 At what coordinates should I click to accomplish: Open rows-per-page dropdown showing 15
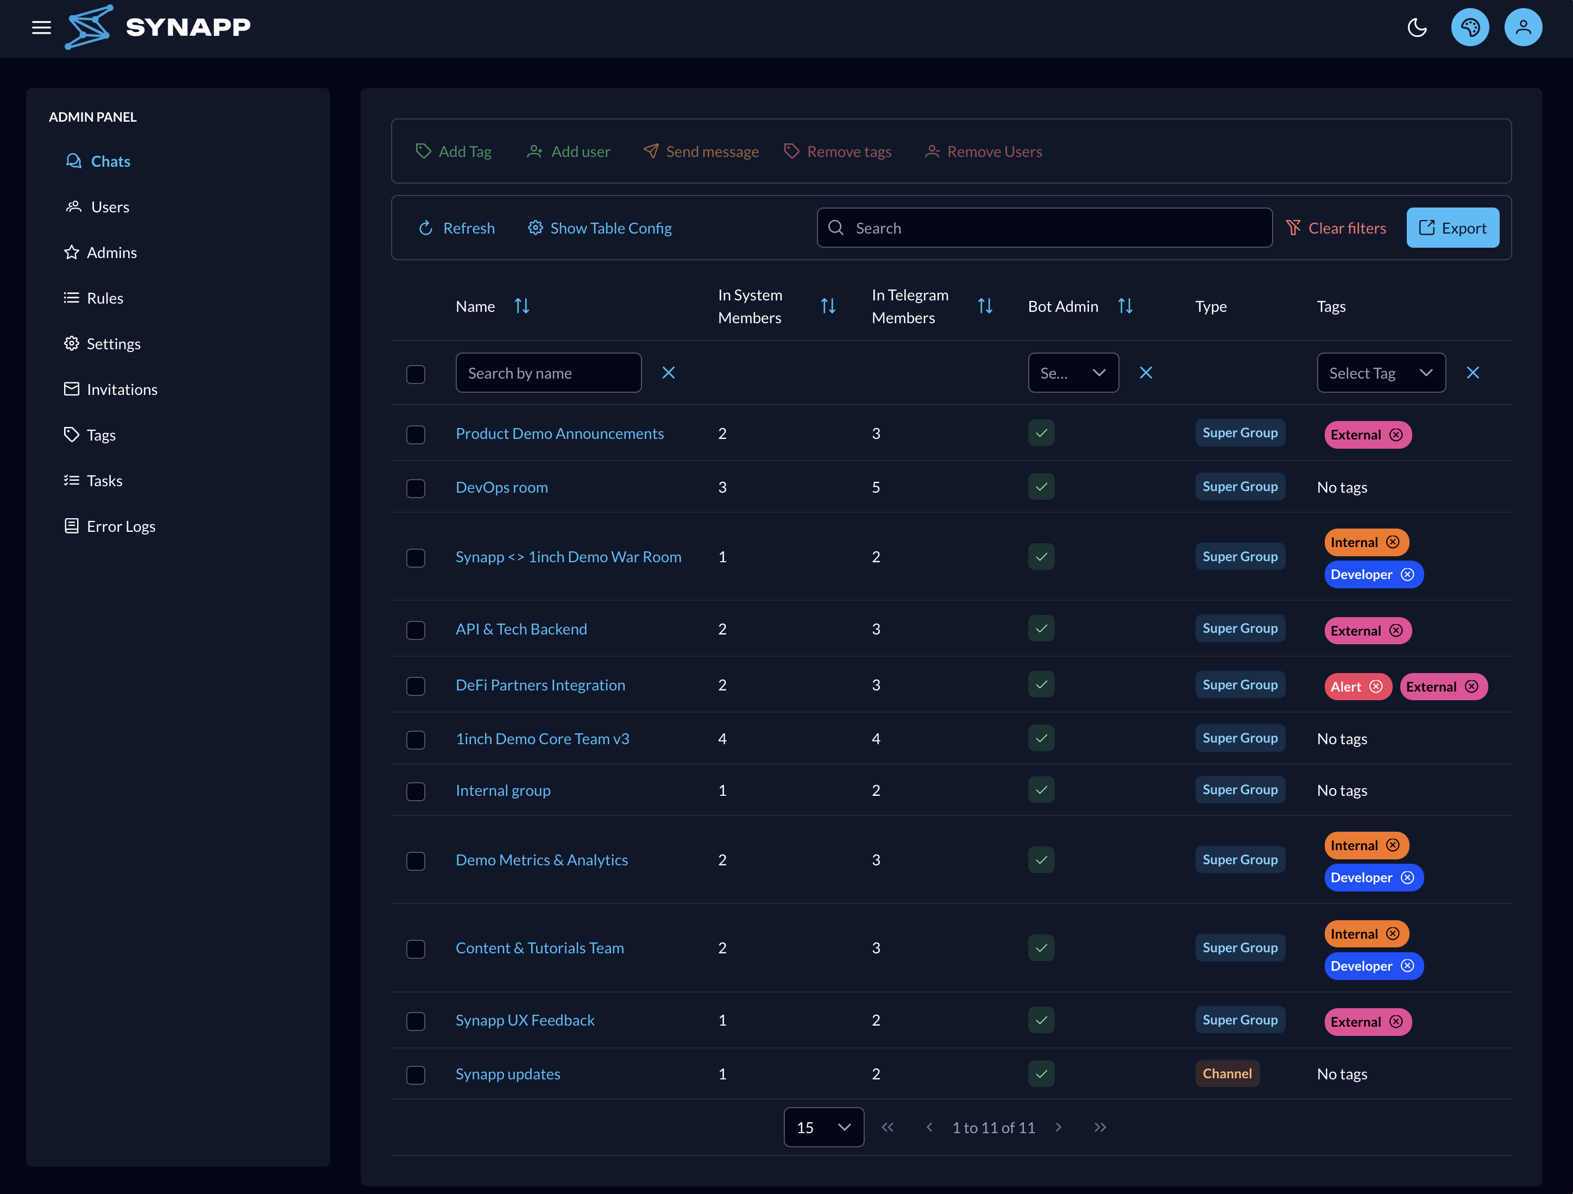pyautogui.click(x=823, y=1127)
